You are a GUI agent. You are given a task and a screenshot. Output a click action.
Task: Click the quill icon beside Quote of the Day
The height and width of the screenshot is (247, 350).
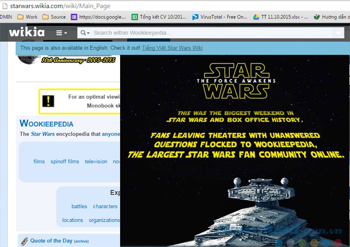(24, 241)
